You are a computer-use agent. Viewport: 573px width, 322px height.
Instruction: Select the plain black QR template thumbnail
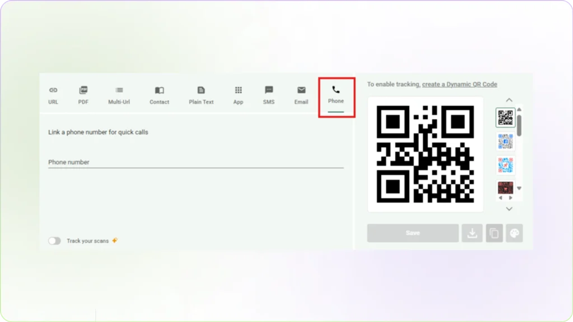(x=505, y=118)
